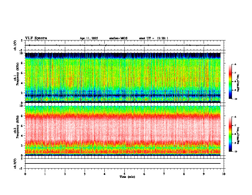Click the time axis tick label "7"
Screen dimensions: 252x195
164,174
